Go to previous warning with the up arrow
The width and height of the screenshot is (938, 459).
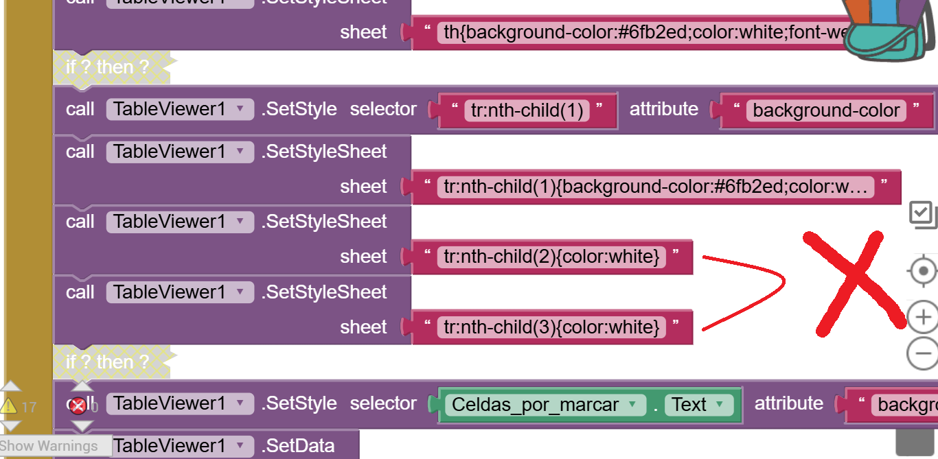(x=10, y=386)
